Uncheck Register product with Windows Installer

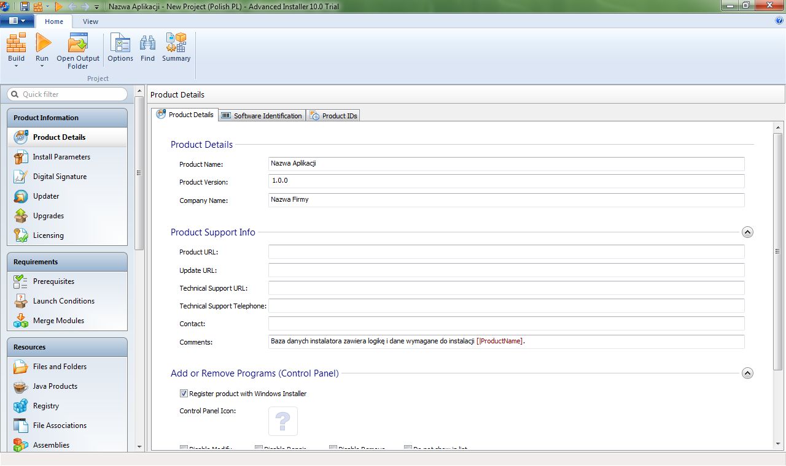(184, 394)
